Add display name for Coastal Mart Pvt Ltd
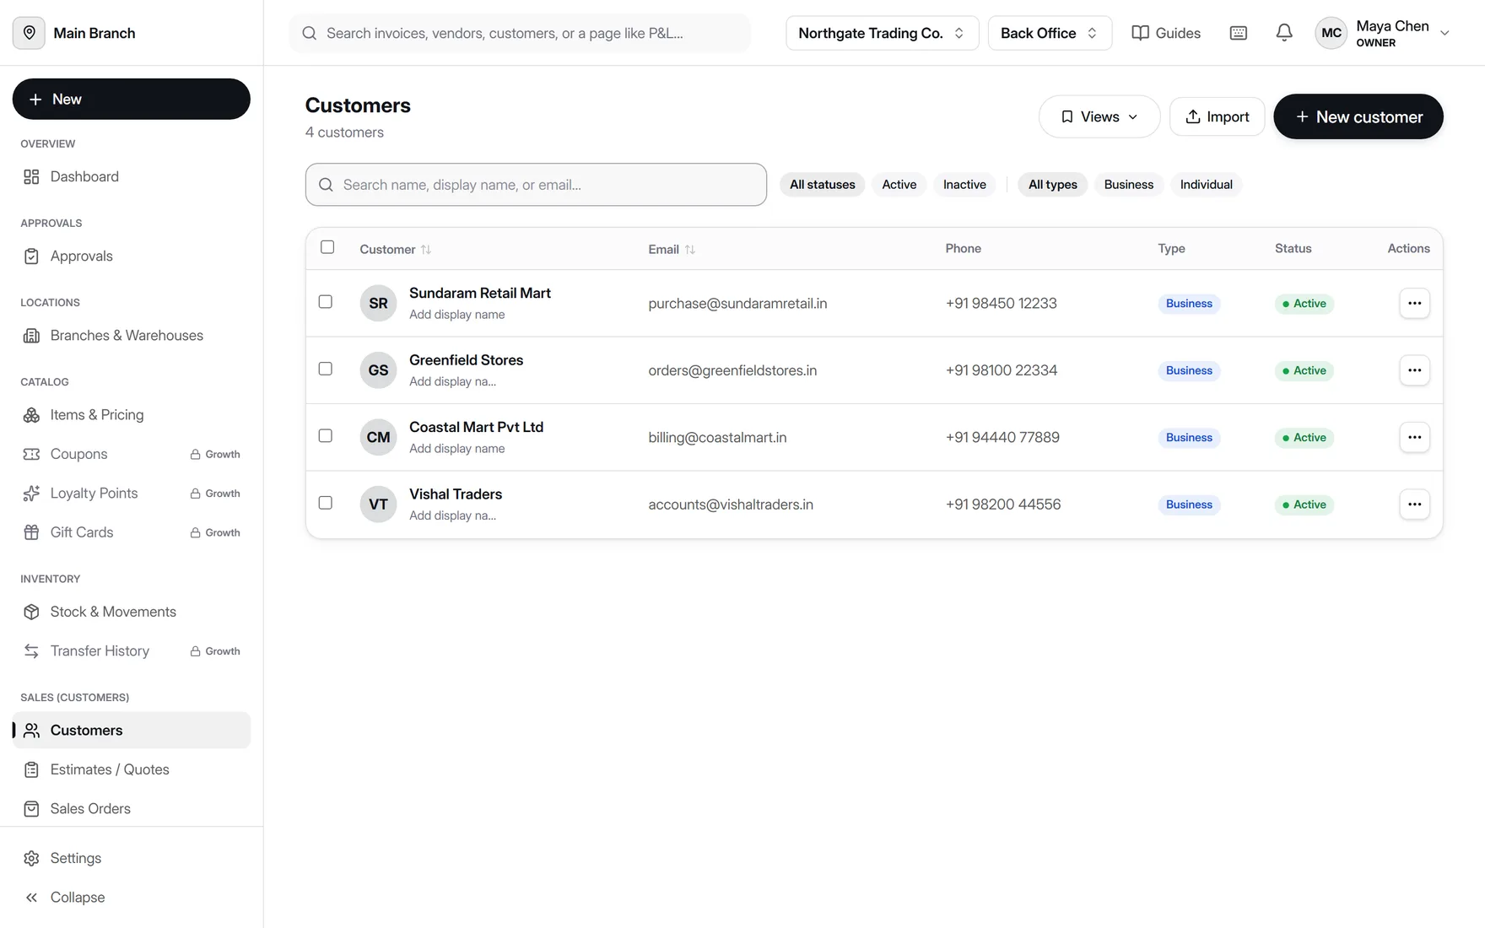 tap(456, 449)
